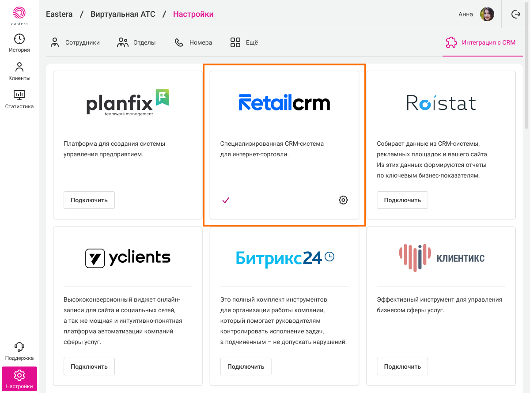
Task: Click the Виртуальная АТС breadcrumb
Action: [x=123, y=14]
